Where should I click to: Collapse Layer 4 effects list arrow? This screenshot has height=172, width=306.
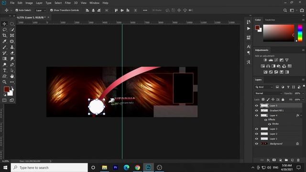click(301, 116)
